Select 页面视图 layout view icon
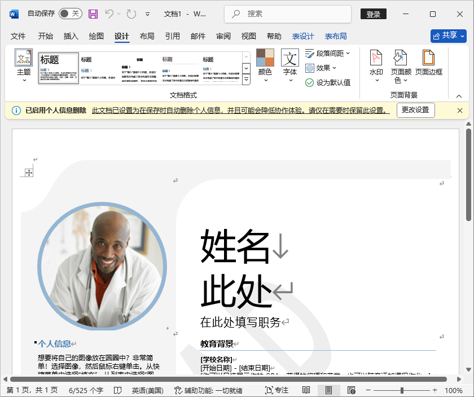The height and width of the screenshot is (397, 474). (328, 389)
